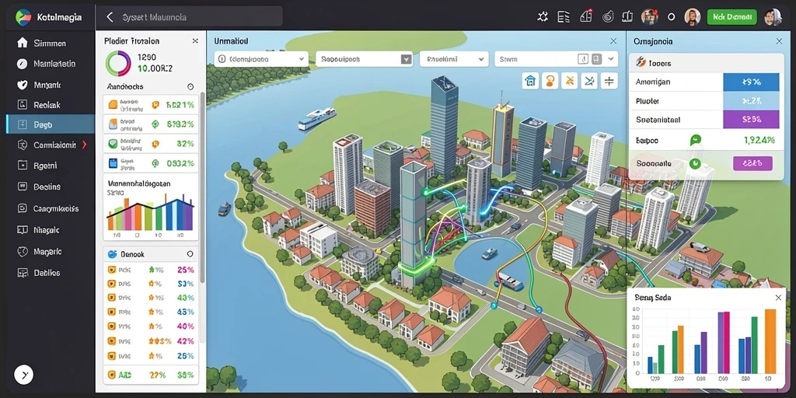Image resolution: width=796 pixels, height=398 pixels.
Task: Click the crossed-tools icon in map toolbar
Action: pyautogui.click(x=570, y=81)
